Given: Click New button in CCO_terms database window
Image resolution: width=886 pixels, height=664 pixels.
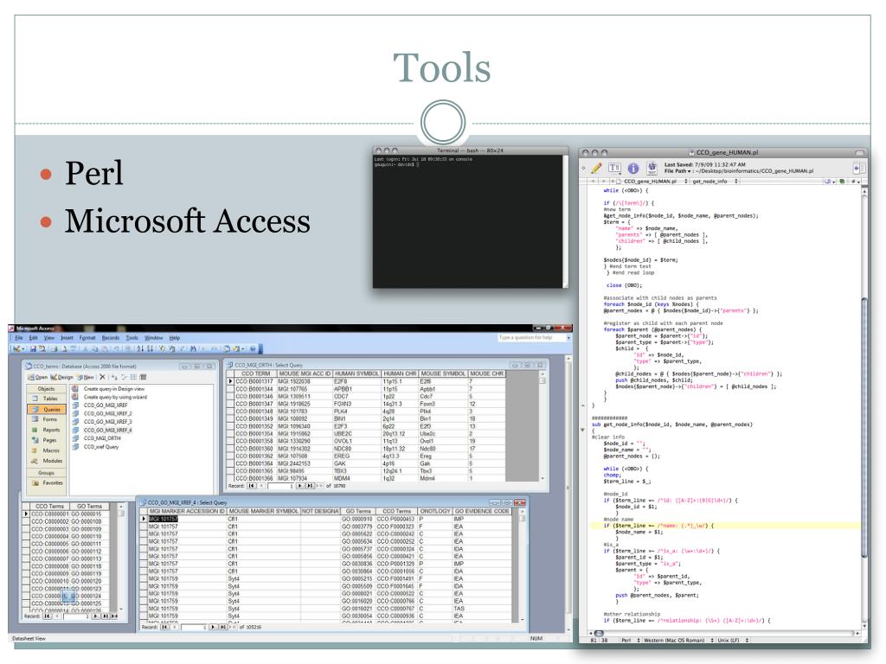Looking at the screenshot, I should (x=86, y=377).
